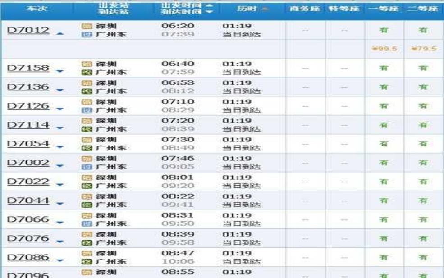Click D7136 first class availability 有
The width and height of the screenshot is (444, 278).
[384, 87]
